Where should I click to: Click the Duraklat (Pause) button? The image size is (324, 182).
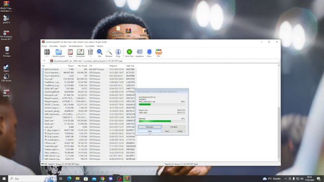point(174,127)
